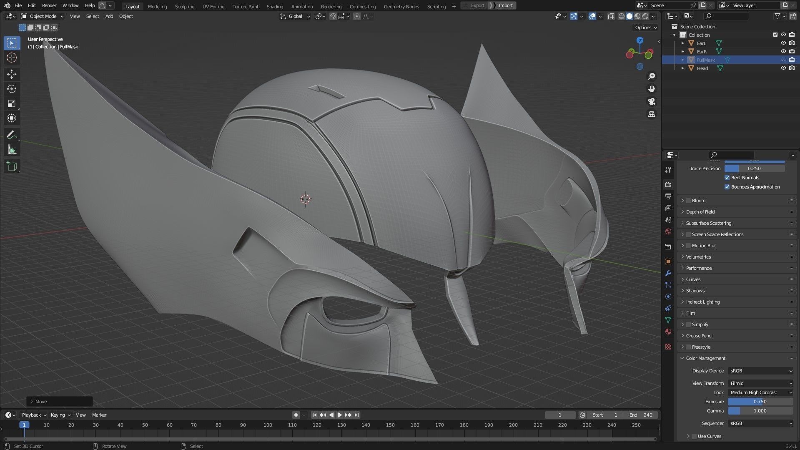Screen dimensions: 800x450
Task: Switch to wireframe viewport shading
Action: click(622, 16)
